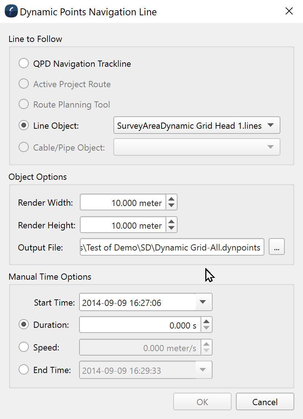Expand the Start Time dropdown

[x=203, y=302]
